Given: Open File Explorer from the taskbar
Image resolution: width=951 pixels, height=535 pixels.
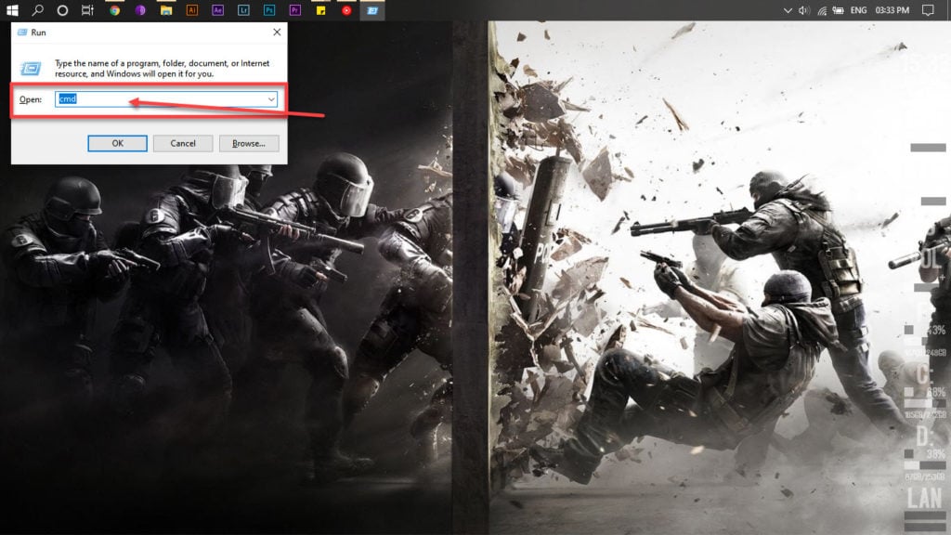Looking at the screenshot, I should click(x=166, y=10).
